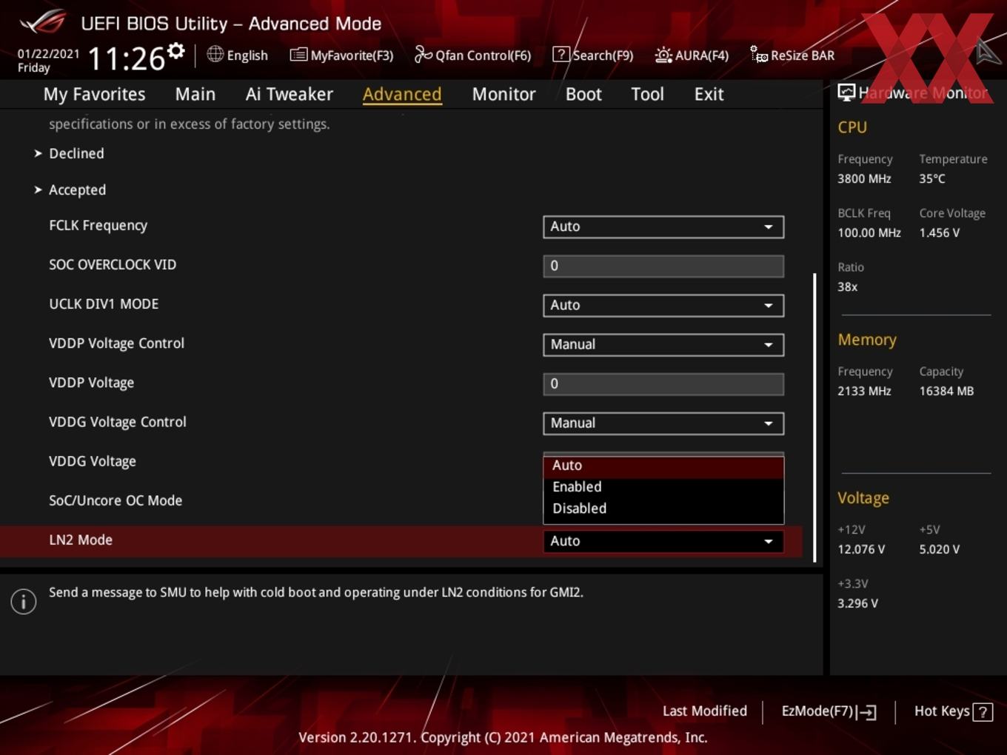Click the ReSize BAR button

(792, 55)
